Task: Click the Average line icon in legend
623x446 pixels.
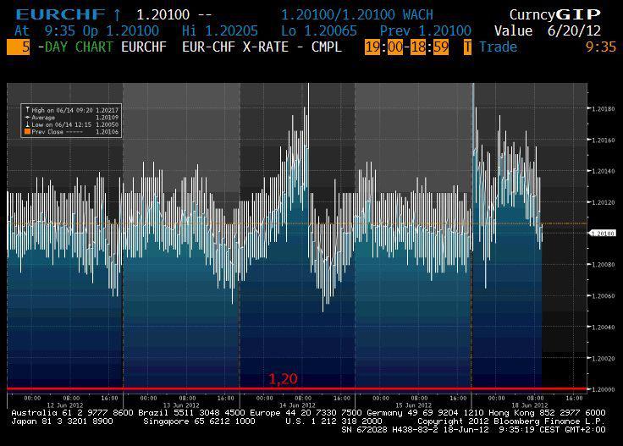Action: pyautogui.click(x=25, y=118)
